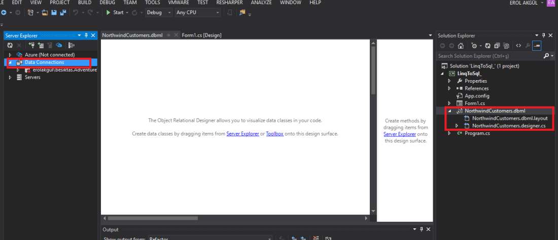
Task: Click Show All Files in Solution Explorer
Action: click(x=506, y=46)
